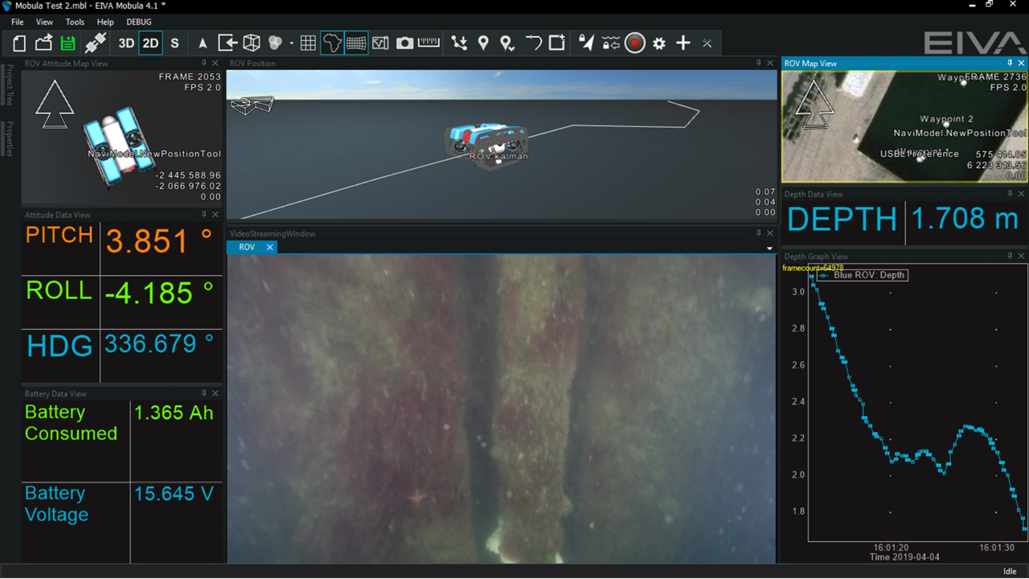Close the VideoStreamingWindow panel
1029x579 pixels.
[x=769, y=234]
